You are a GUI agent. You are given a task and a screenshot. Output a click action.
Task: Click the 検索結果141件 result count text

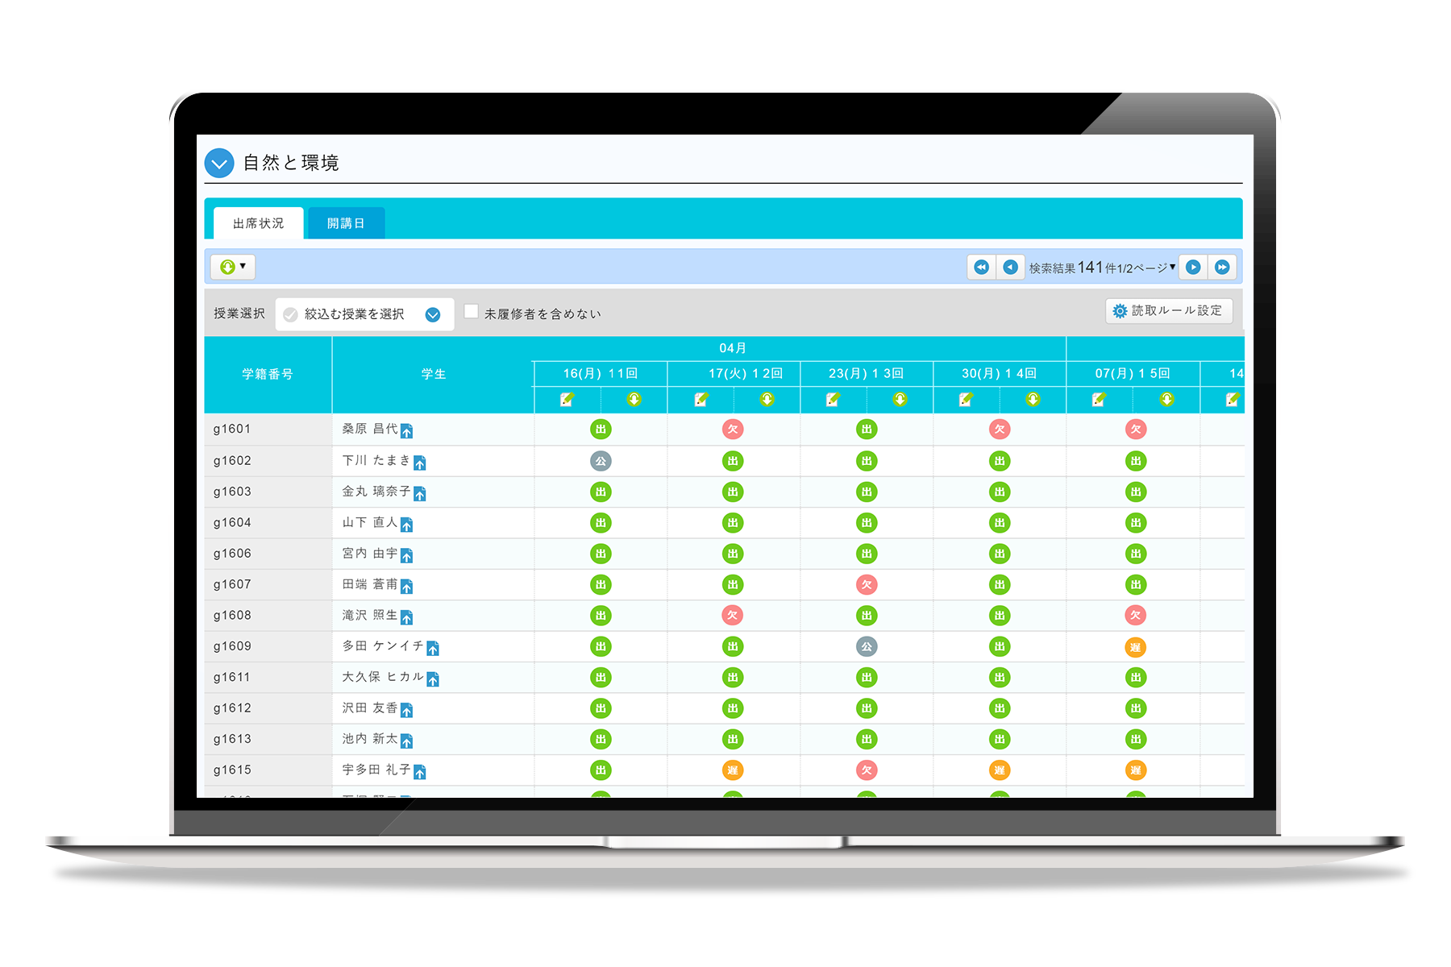point(1072,268)
